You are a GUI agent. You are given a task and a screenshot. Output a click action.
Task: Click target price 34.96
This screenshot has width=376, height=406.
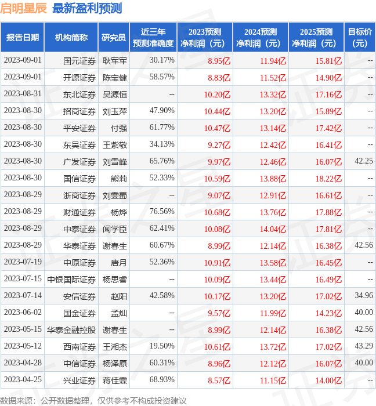[364, 295]
